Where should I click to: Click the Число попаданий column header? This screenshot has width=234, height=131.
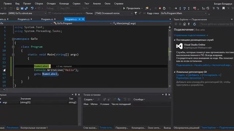click(x=121, y=104)
